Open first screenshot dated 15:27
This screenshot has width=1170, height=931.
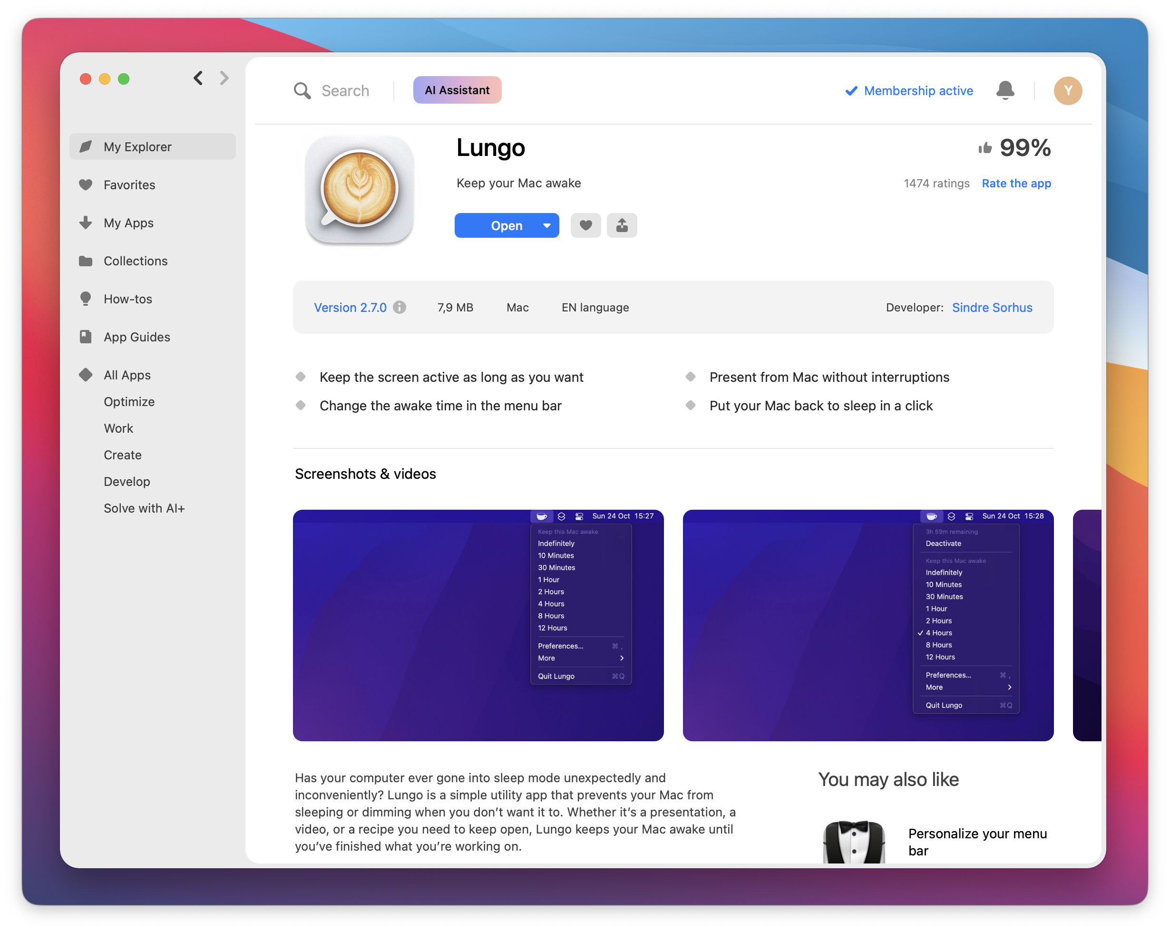tap(478, 625)
